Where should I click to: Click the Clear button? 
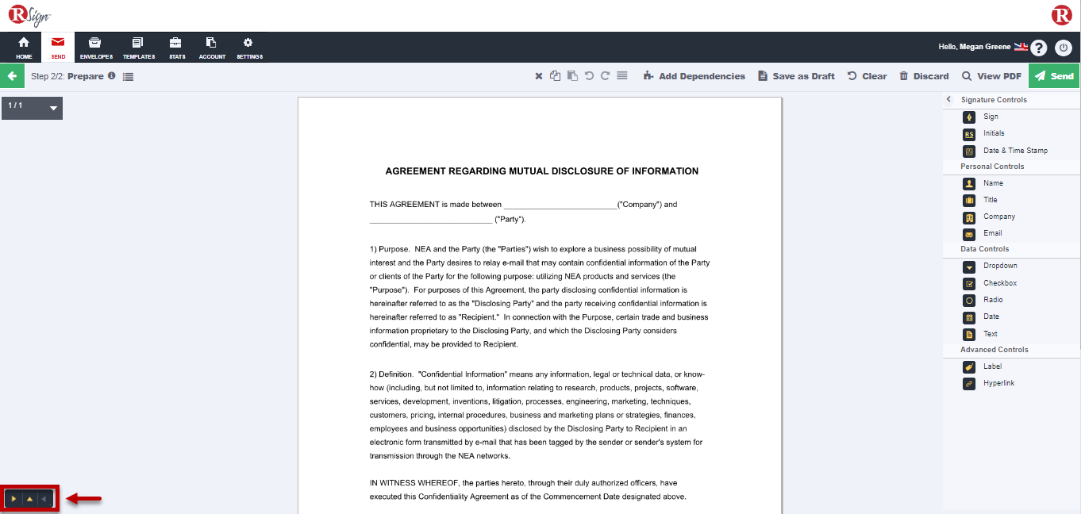click(x=867, y=76)
